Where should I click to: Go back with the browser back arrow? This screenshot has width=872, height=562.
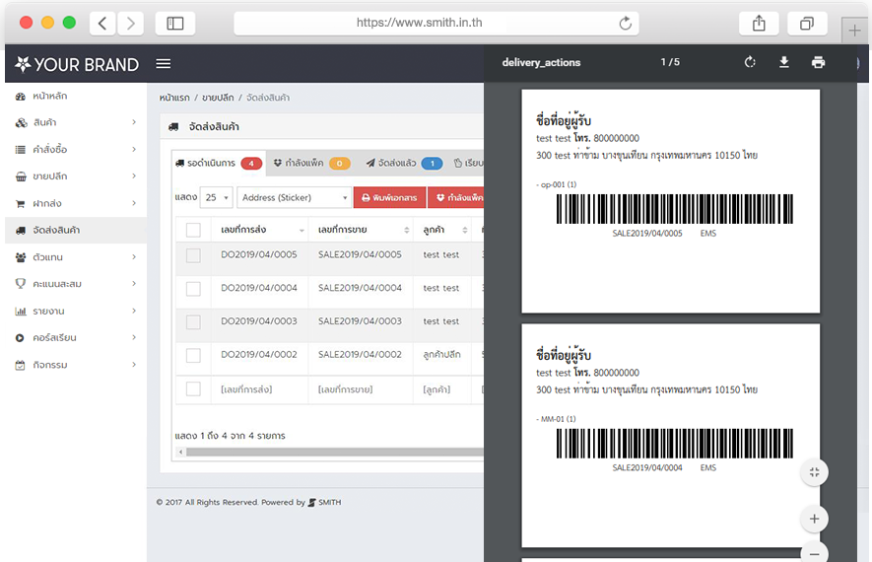tap(102, 24)
